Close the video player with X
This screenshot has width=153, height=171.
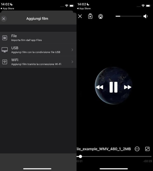(x=80, y=16)
